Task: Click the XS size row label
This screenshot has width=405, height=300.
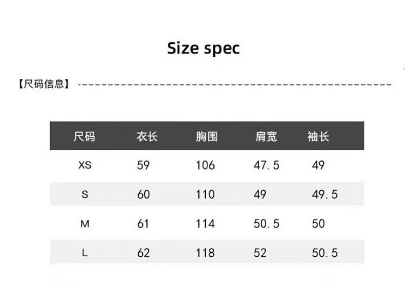Action: click(85, 165)
